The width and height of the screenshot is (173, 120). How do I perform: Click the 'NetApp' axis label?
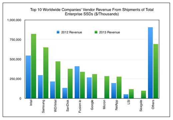tap(116, 105)
